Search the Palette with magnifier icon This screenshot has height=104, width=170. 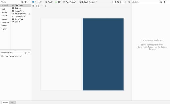pyautogui.click(x=22, y=2)
